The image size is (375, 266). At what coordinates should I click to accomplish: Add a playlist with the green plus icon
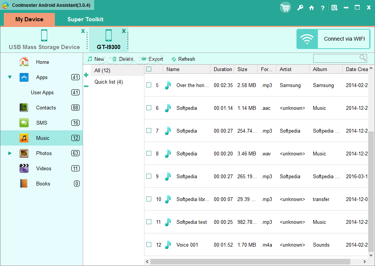coord(87,75)
